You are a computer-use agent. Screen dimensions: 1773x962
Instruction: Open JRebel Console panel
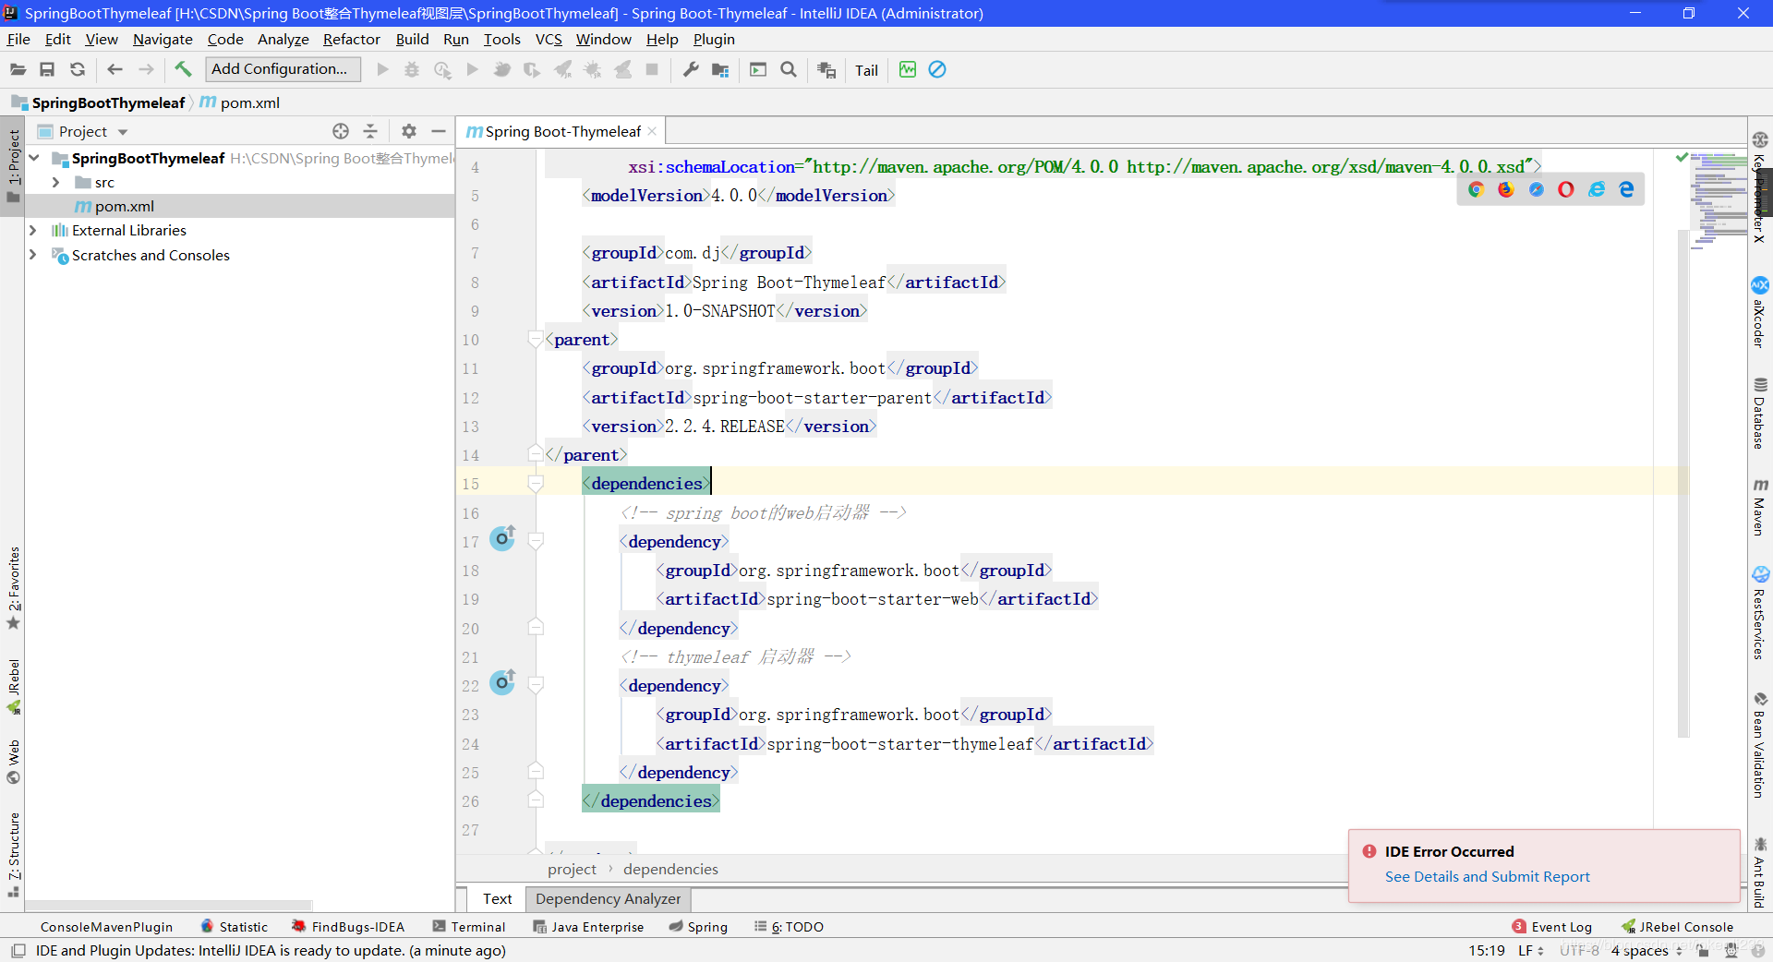[x=1677, y=927]
